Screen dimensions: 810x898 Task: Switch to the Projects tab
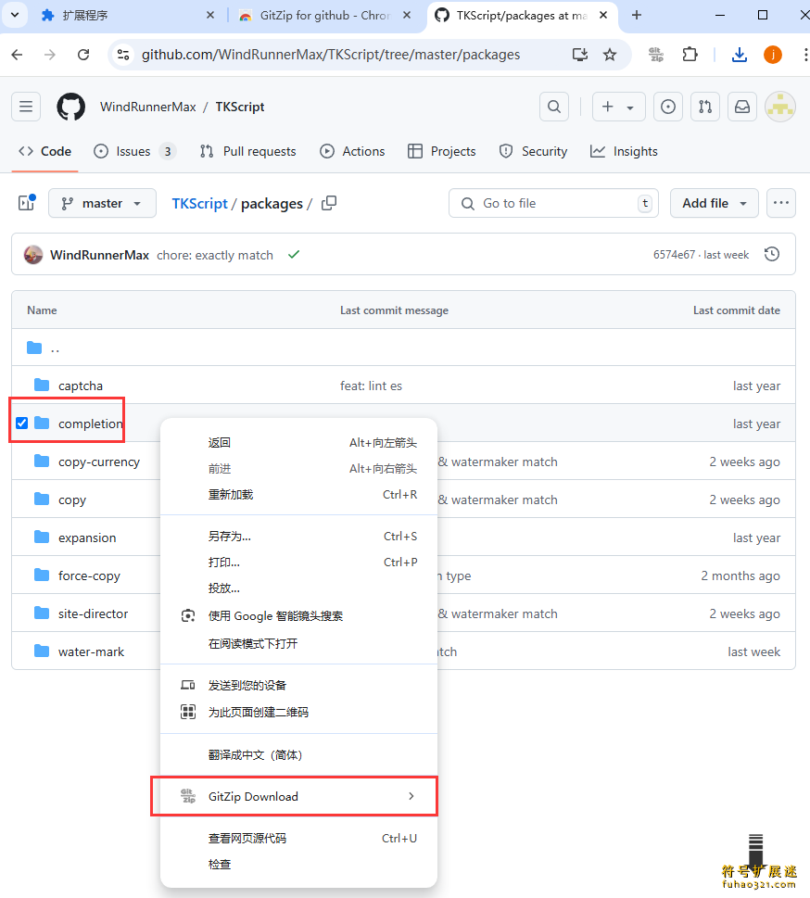click(x=442, y=151)
